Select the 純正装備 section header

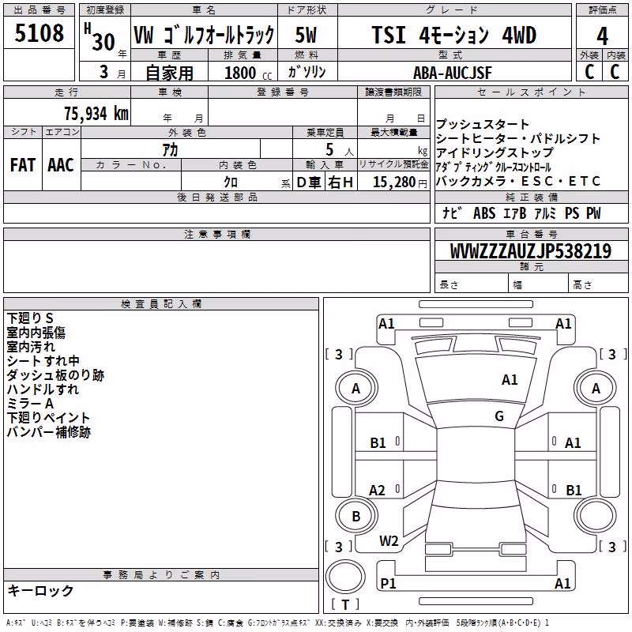coord(531,197)
